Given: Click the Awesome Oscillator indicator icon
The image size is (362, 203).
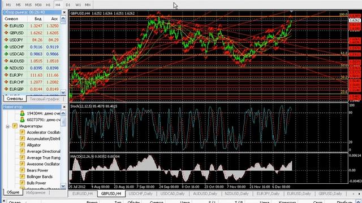Looking at the screenshot, I should click(22, 164).
